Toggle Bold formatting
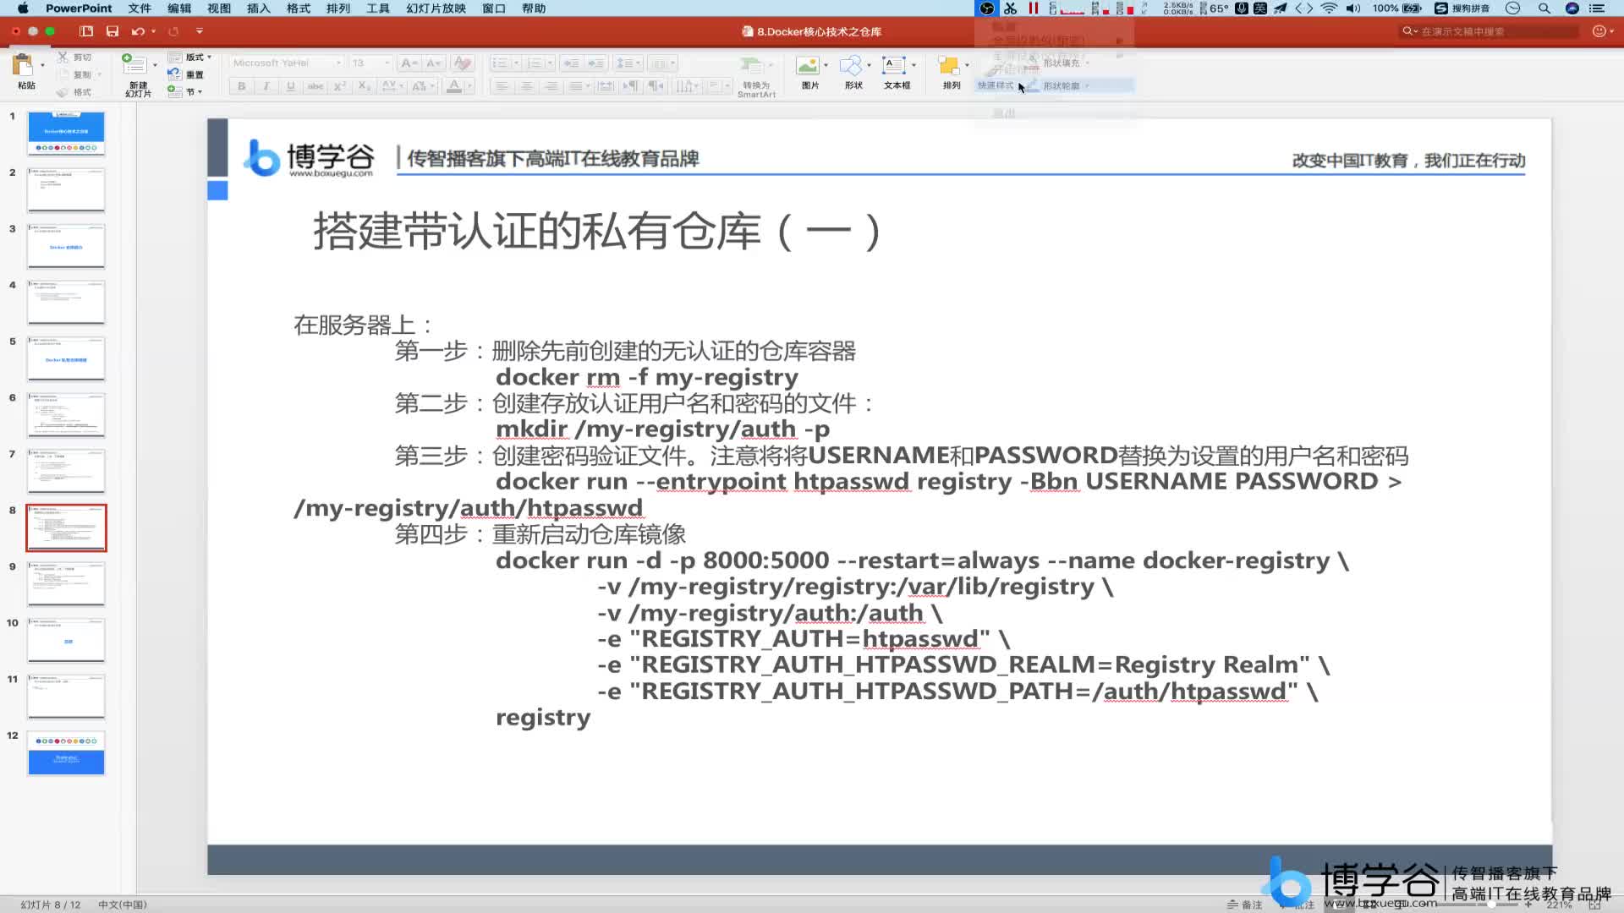The width and height of the screenshot is (1624, 913). 242,86
